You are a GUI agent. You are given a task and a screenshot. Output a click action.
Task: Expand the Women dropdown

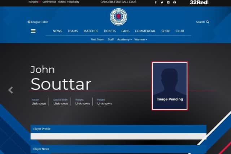tap(141, 39)
